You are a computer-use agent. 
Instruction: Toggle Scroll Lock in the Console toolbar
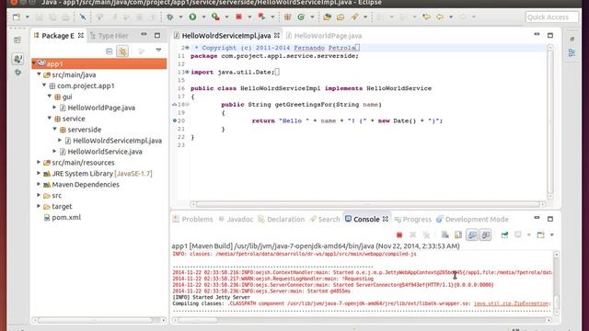458,235
